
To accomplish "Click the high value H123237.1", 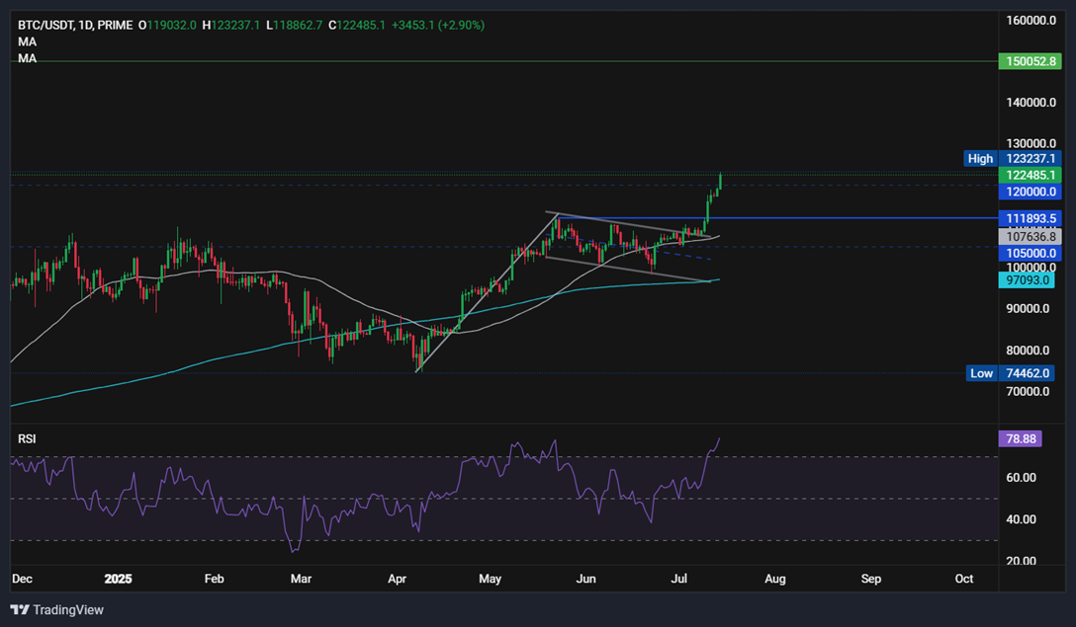I will tap(231, 26).
